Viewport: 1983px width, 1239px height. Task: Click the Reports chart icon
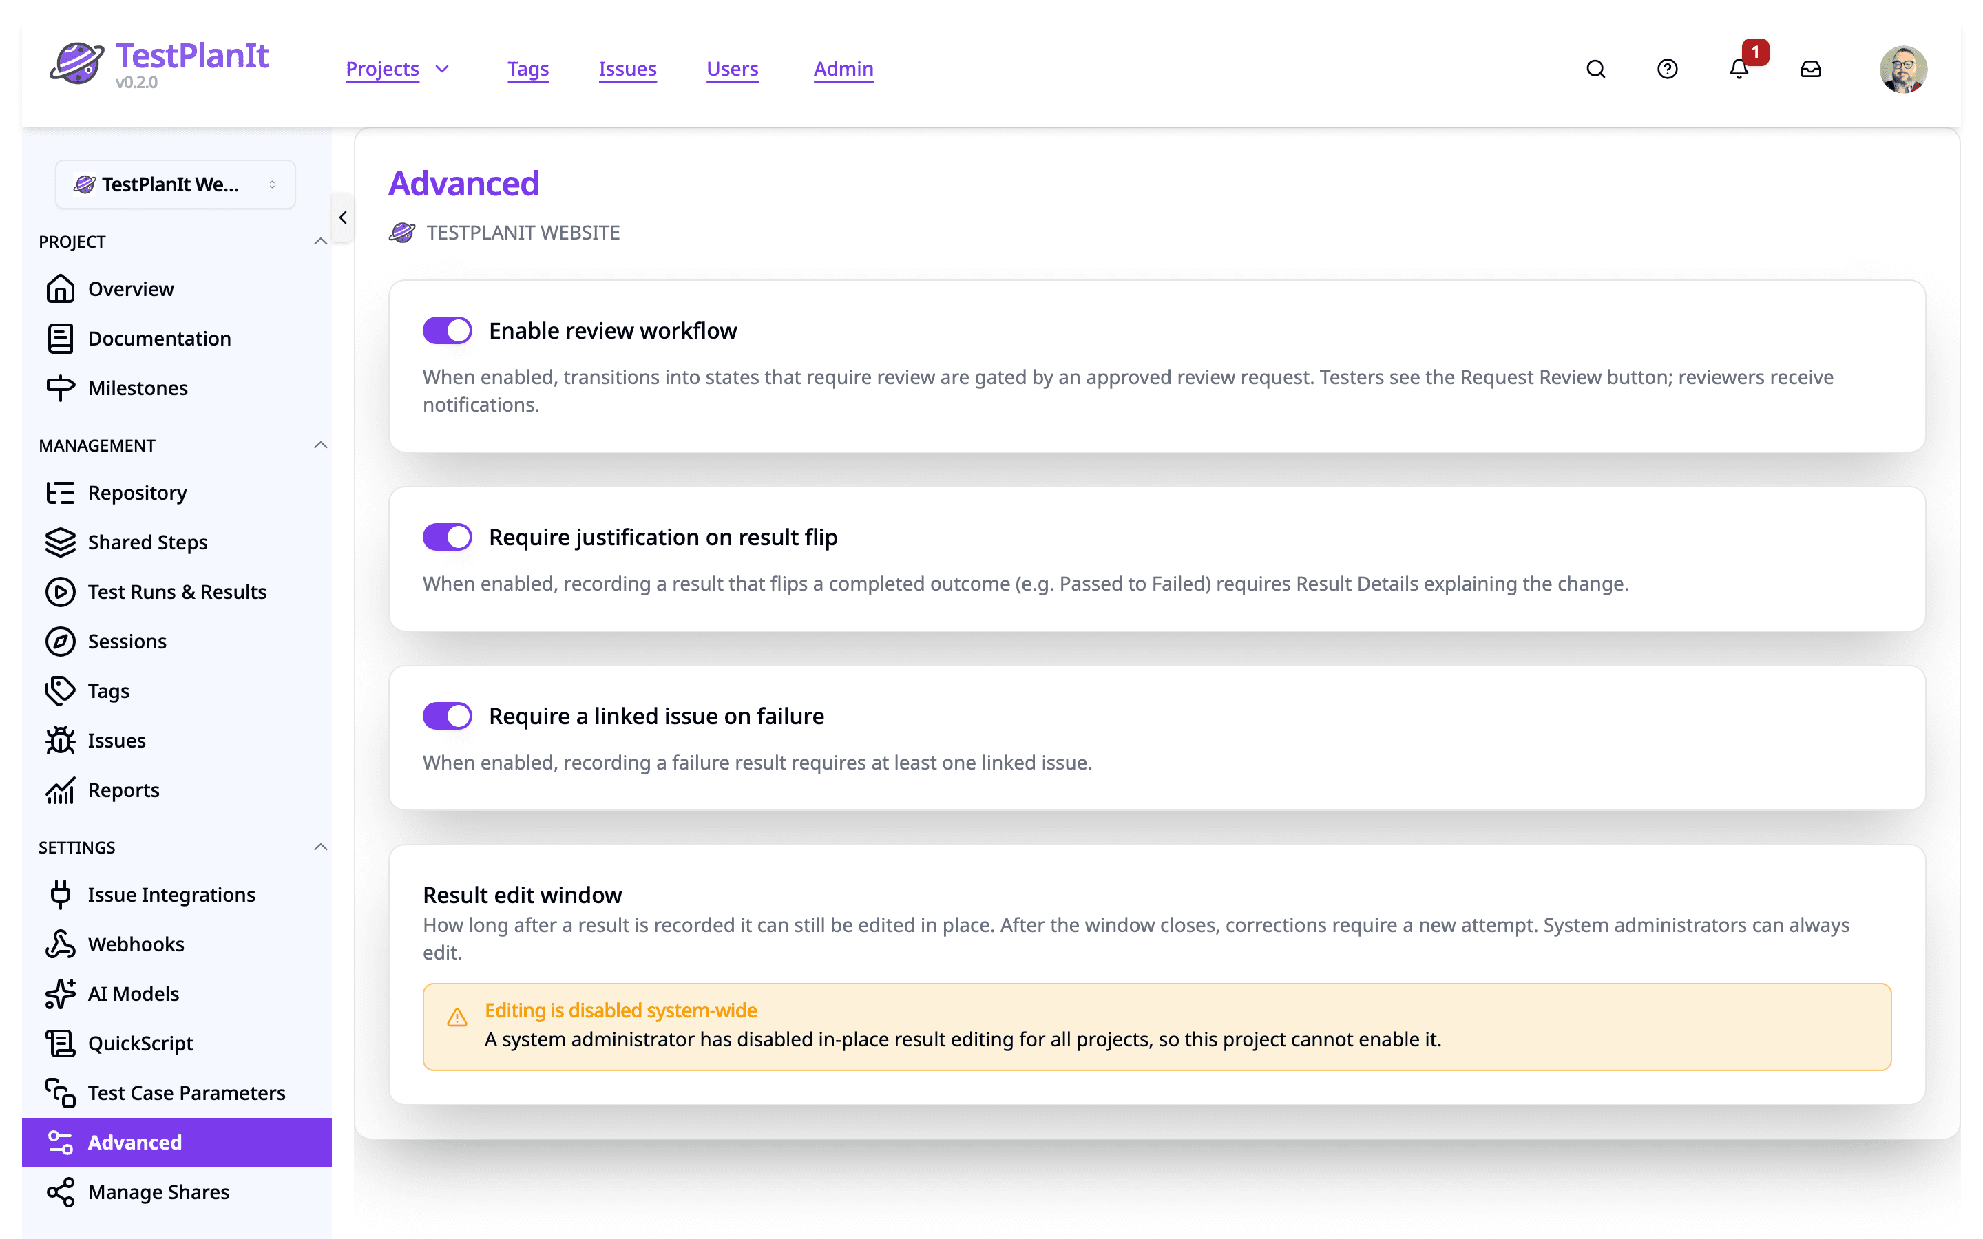[x=61, y=790]
